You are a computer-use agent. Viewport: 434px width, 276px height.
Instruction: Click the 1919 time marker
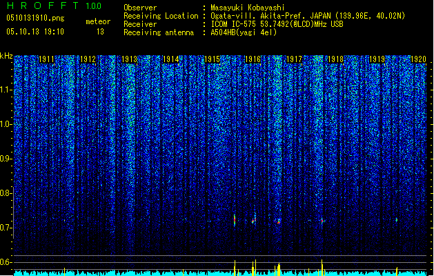[x=377, y=59]
